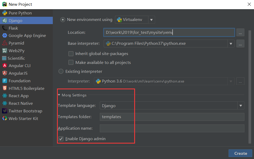Click the Create button
This screenshot has height=159, width=254.
[240, 153]
